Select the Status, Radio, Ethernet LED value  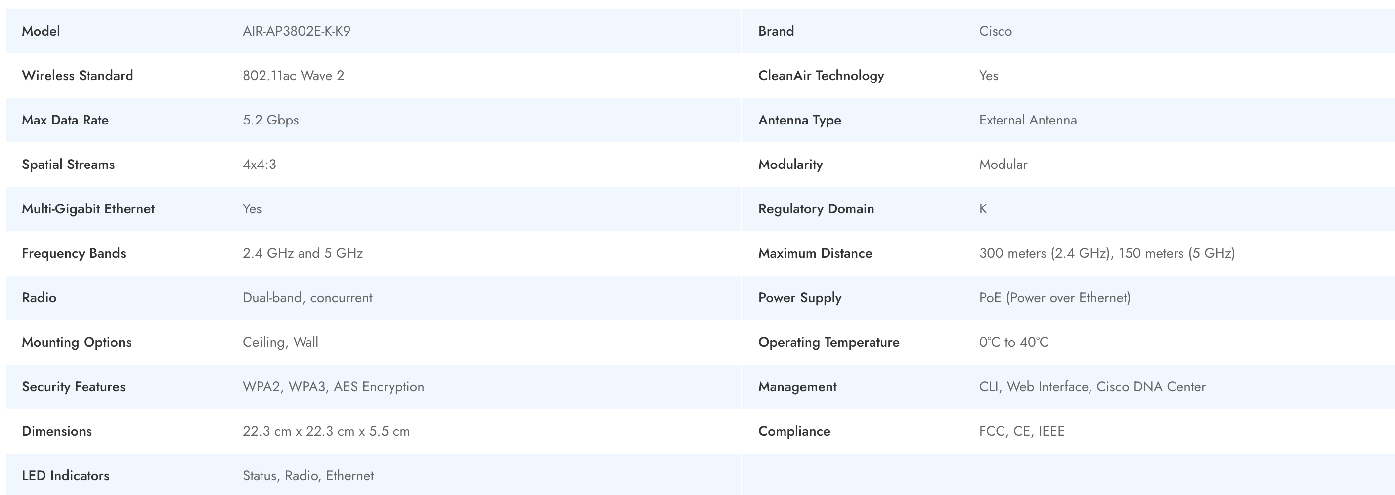[x=307, y=476]
